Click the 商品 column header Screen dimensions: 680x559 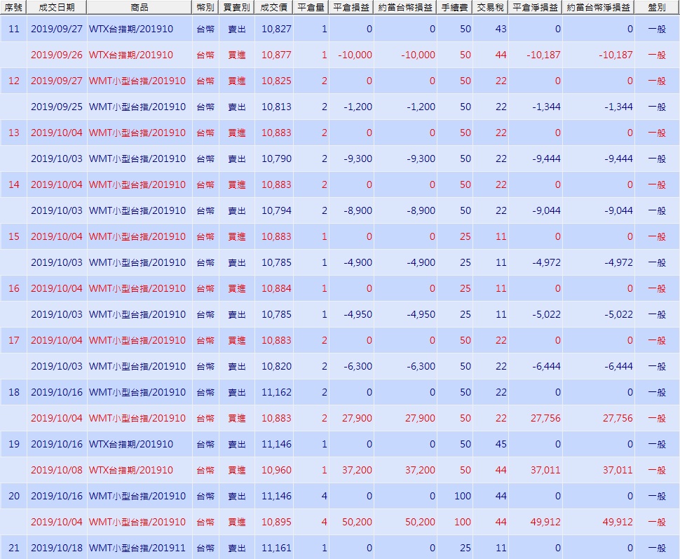click(x=140, y=8)
